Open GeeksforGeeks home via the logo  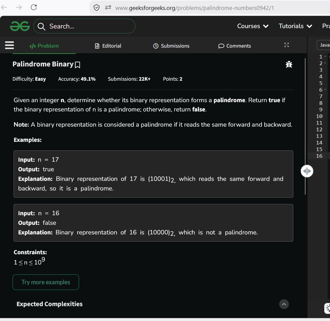point(20,26)
